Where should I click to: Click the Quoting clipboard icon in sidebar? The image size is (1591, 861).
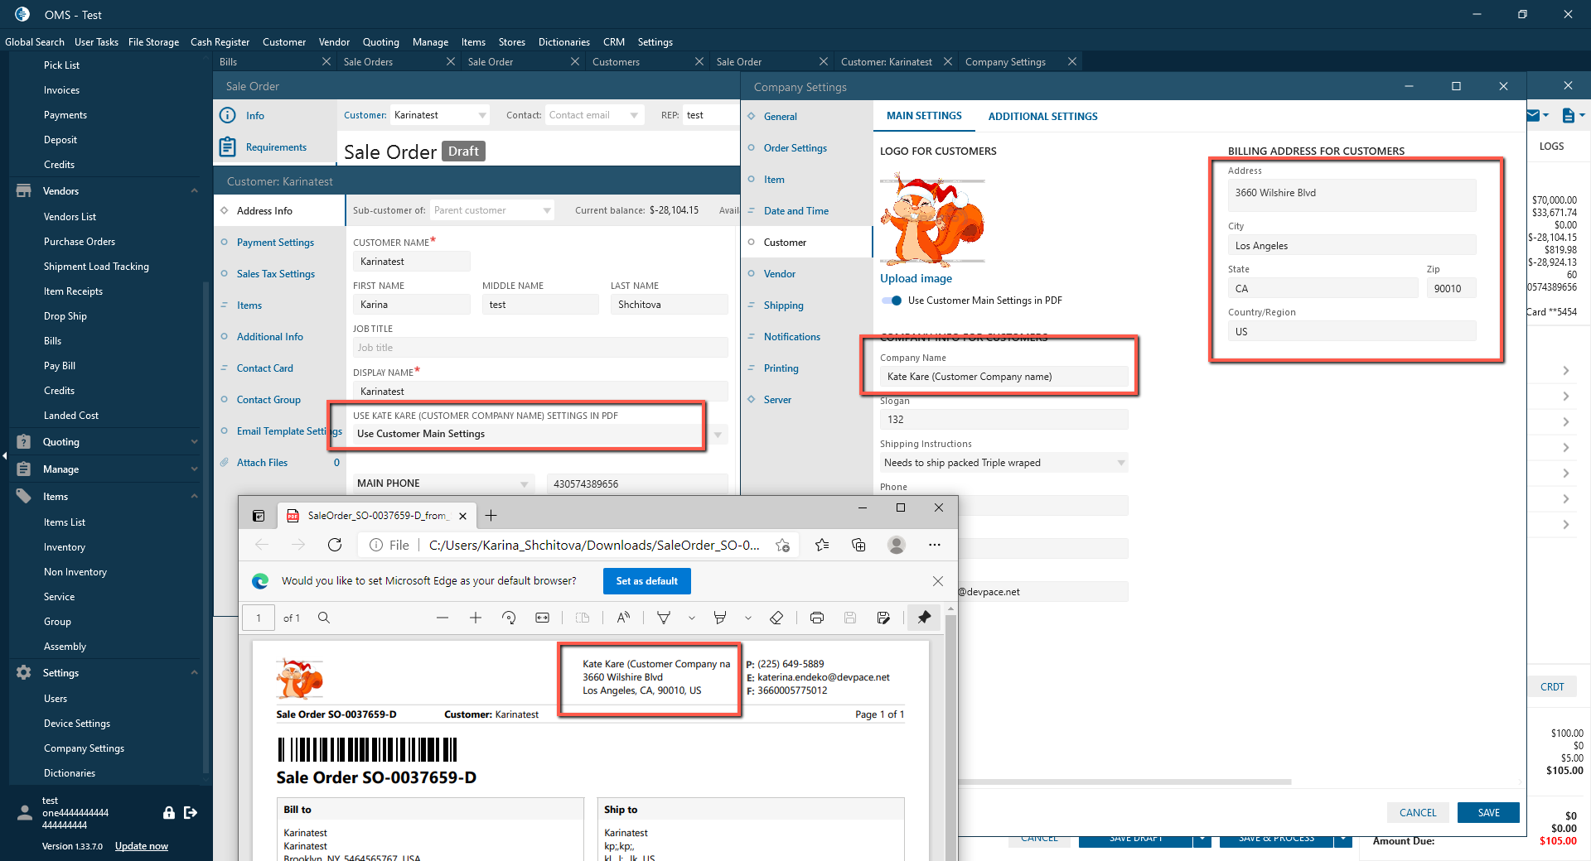pos(23,442)
